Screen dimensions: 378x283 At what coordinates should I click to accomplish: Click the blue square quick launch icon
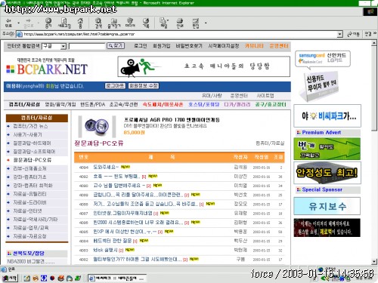click(44, 278)
